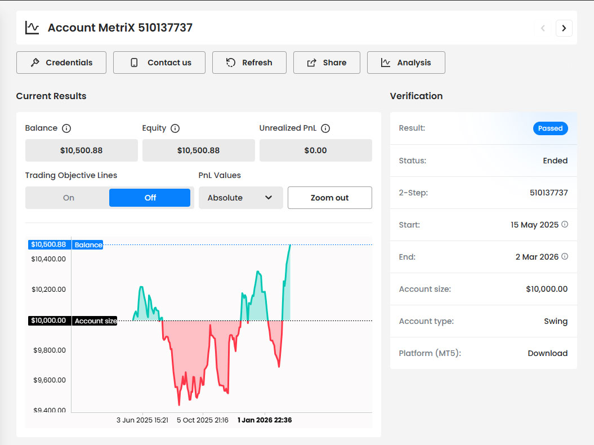This screenshot has height=445, width=594.
Task: Open the Analysis view
Action: (x=406, y=63)
